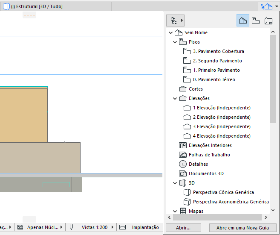The height and width of the screenshot is (235, 280).
Task: Collapse the Pisos folder
Action: click(175, 42)
